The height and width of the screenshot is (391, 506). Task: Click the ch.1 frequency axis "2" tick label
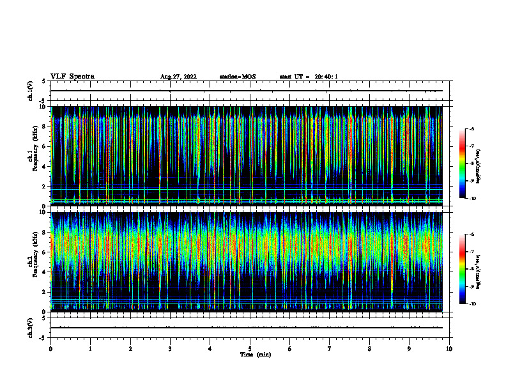click(45, 186)
